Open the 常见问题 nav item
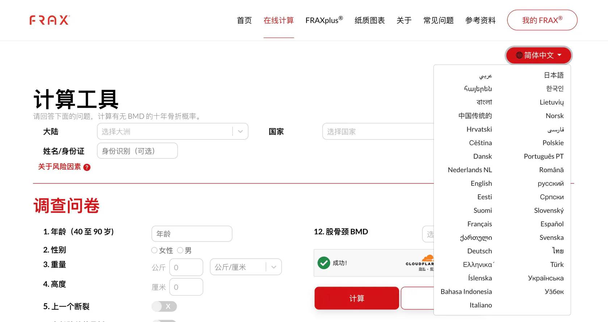 tap(439, 20)
